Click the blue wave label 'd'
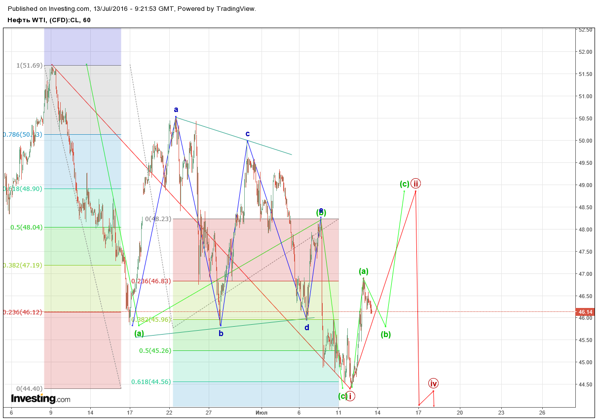598x419 pixels. coord(306,327)
